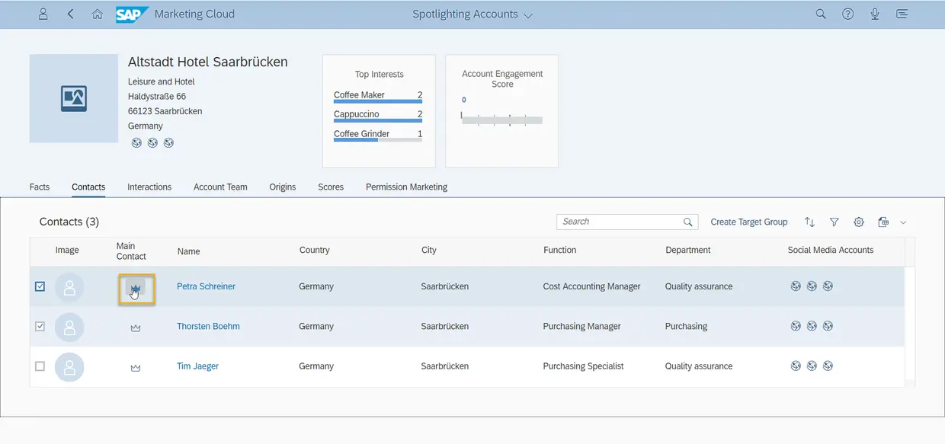This screenshot has height=444, width=945.
Task: Open Petra Schreiner's first social media icon
Action: click(x=796, y=286)
